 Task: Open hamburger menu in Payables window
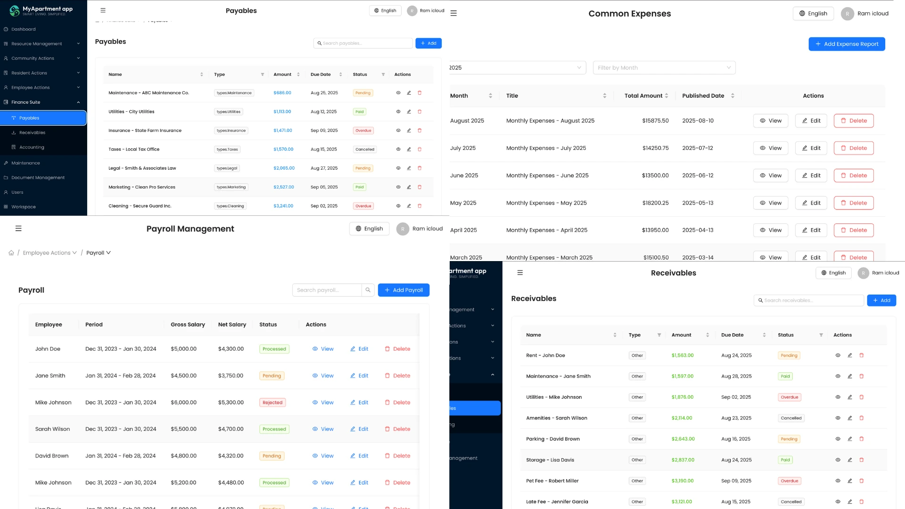coord(103,10)
